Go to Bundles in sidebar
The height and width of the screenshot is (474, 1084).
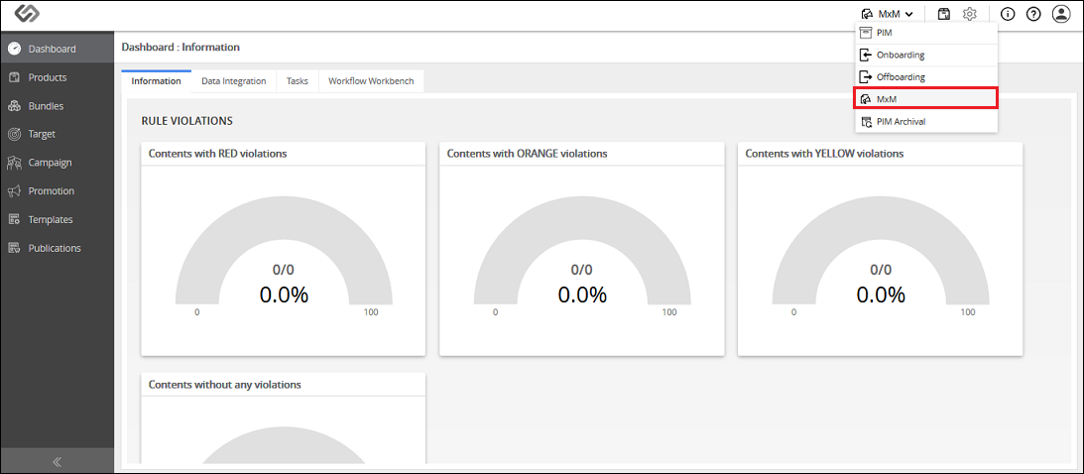[57, 106]
